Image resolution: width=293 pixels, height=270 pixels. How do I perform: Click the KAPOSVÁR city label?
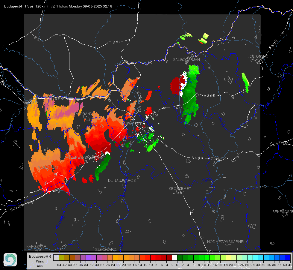(36, 246)
